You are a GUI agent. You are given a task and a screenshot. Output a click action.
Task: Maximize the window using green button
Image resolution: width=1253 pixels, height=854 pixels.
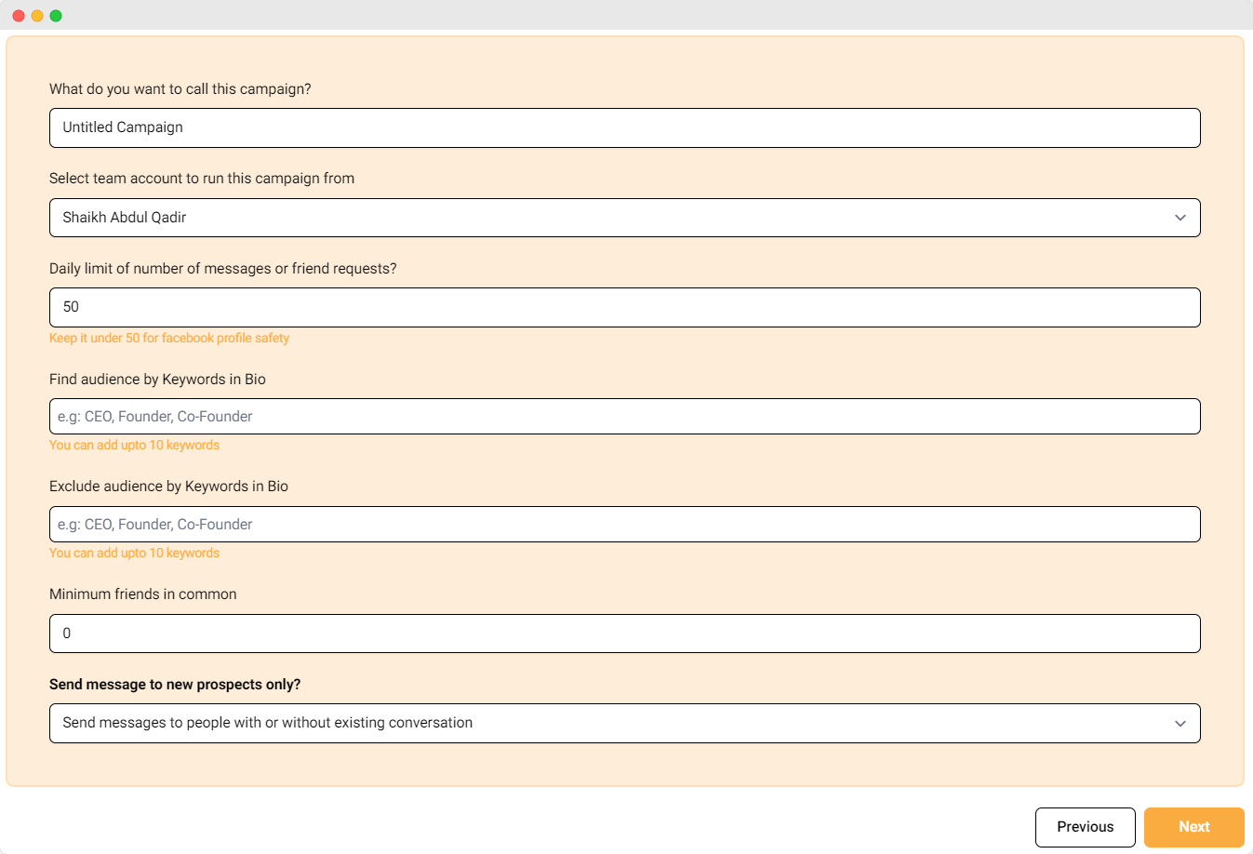click(56, 16)
